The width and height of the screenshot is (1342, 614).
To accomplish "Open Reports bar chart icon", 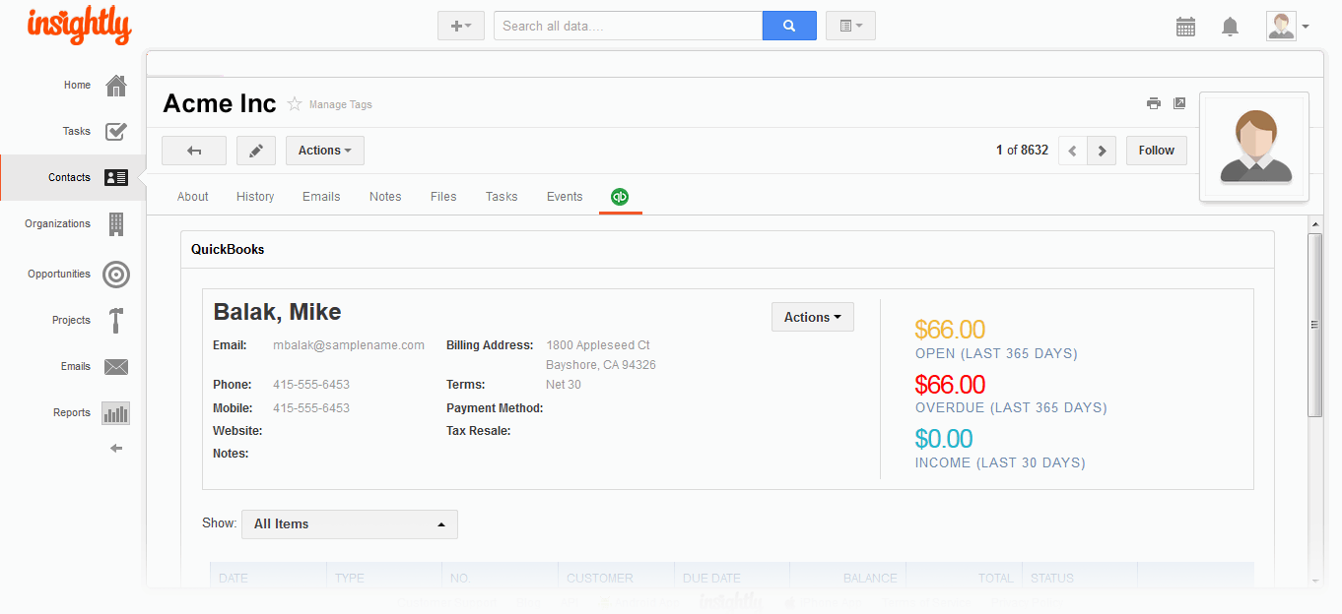I will [x=116, y=413].
